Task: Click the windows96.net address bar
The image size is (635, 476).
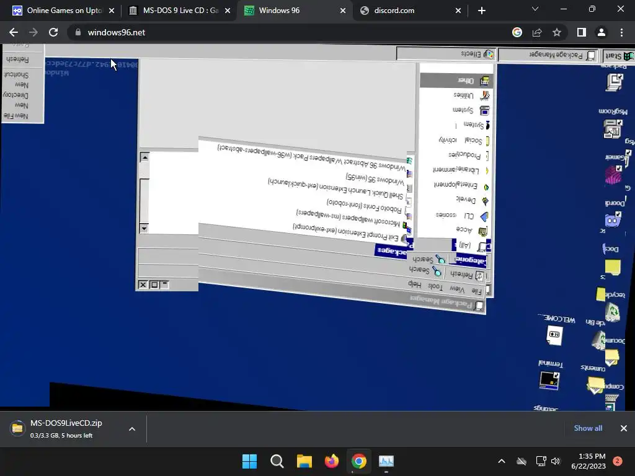Action: tap(288, 32)
